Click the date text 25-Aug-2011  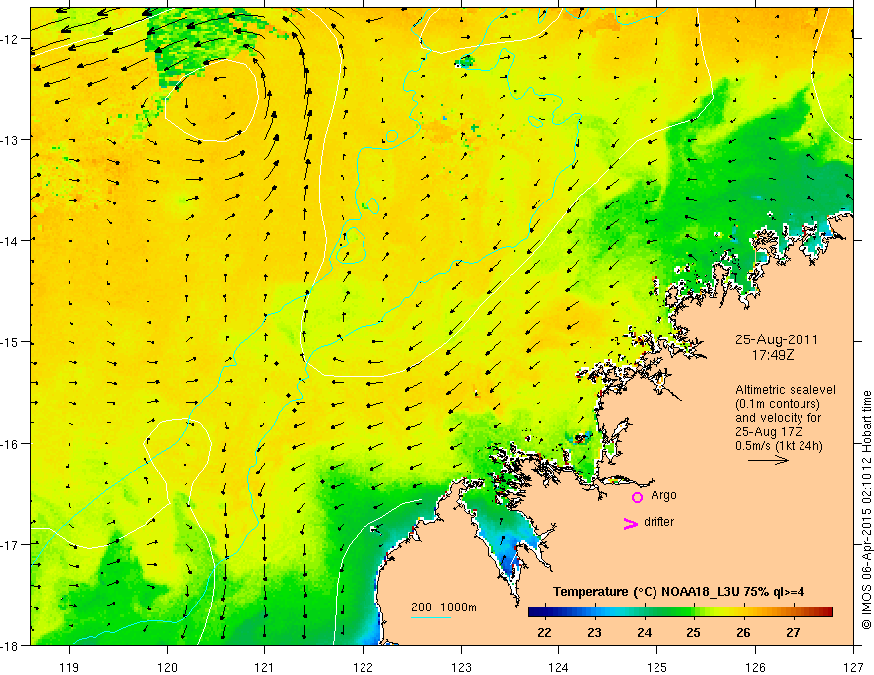pyautogui.click(x=777, y=339)
